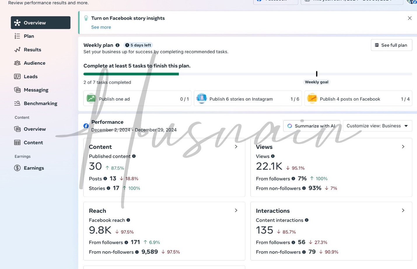This screenshot has height=269, width=417.
Task: Click the Weekly goal marker on progress bar
Action: pyautogui.click(x=316, y=74)
